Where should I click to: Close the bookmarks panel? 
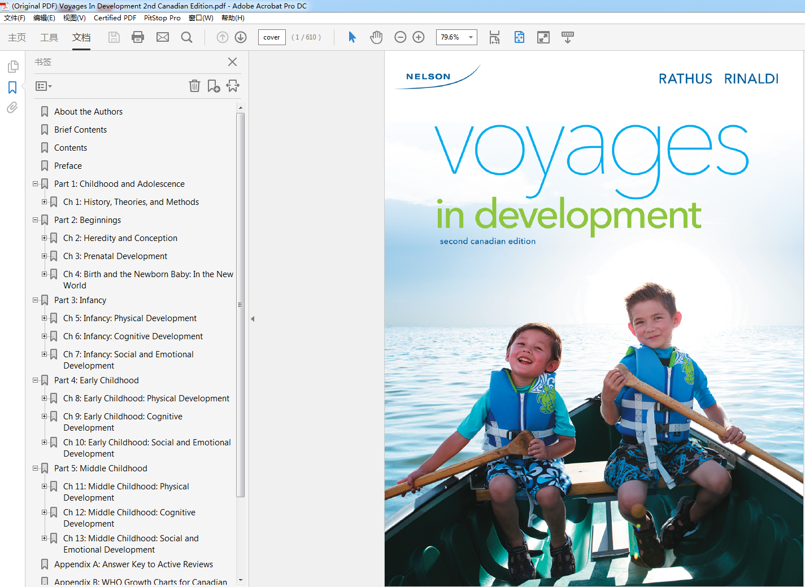[232, 62]
